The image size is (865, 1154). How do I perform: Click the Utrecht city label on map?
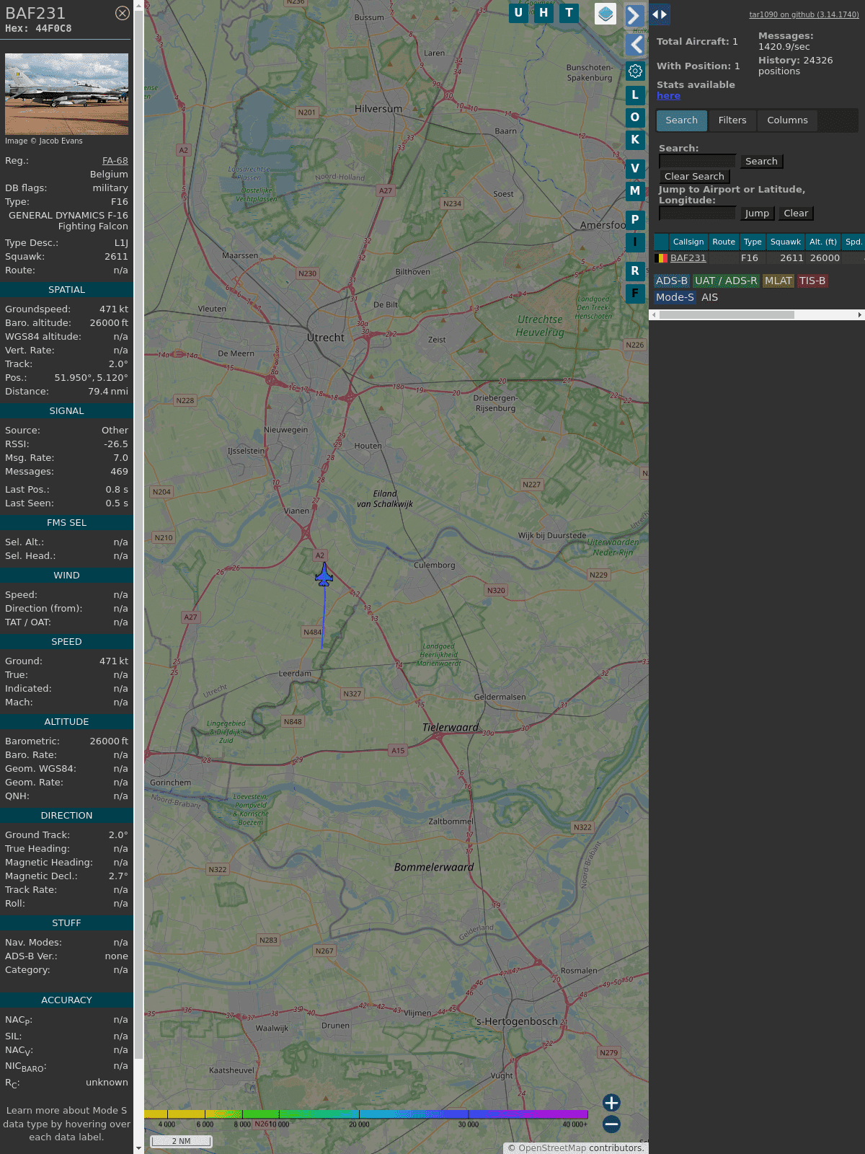(x=326, y=338)
